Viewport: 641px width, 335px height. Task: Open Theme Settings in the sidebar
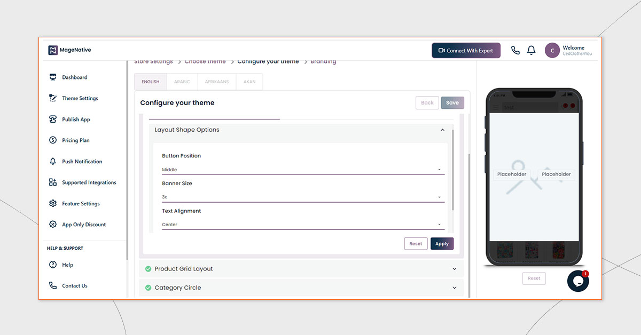80,98
